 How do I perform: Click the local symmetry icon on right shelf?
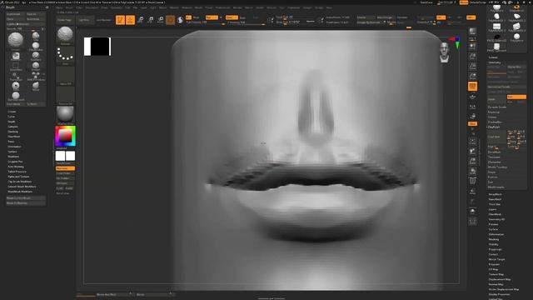tap(472, 107)
